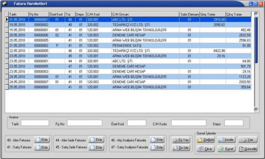Click the row selector of the 01.05.2010 row
This screenshot has height=159, width=265.
click(x=6, y=20)
